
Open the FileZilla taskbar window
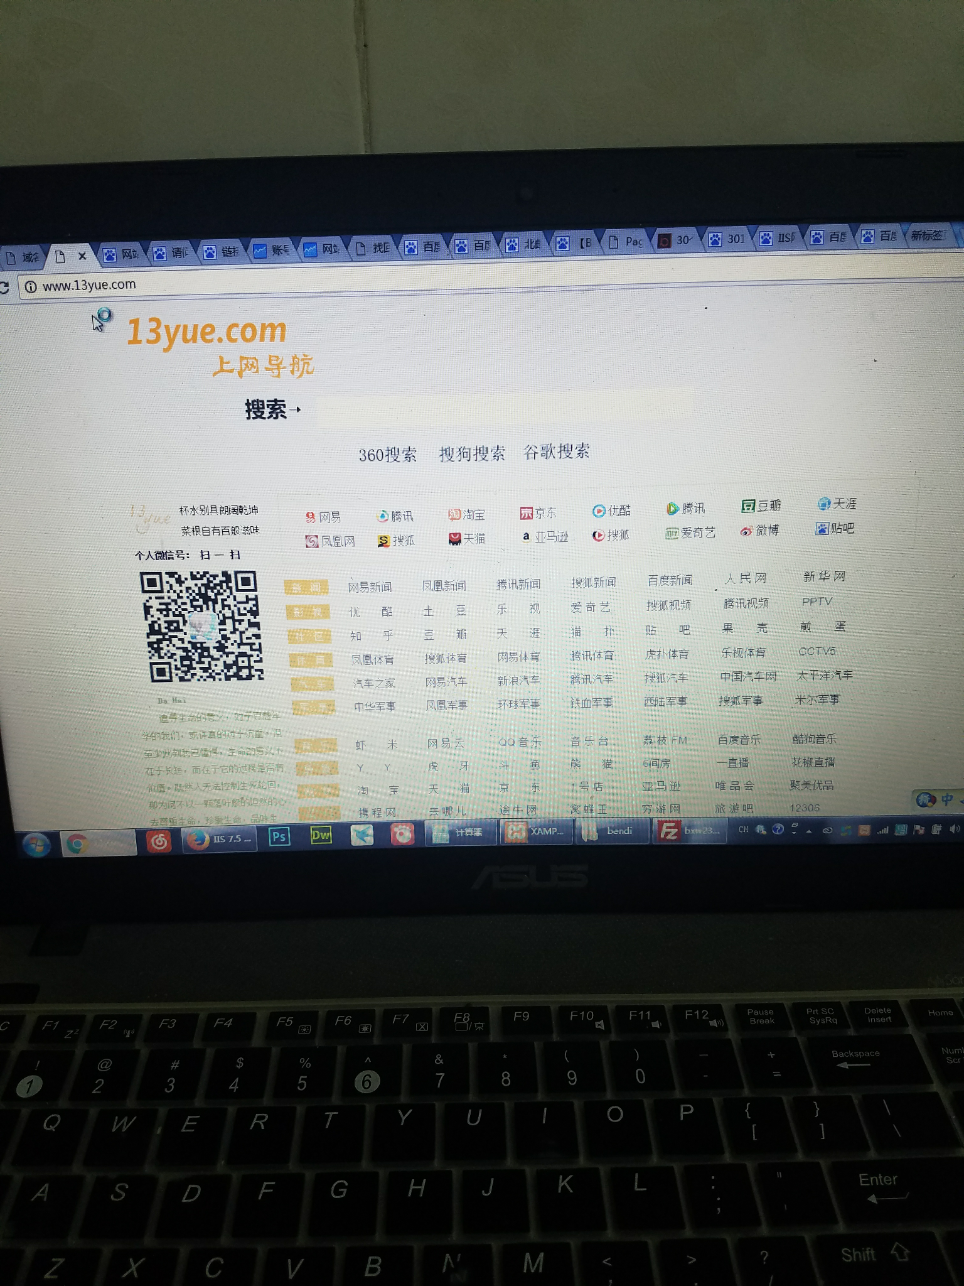[x=689, y=831]
